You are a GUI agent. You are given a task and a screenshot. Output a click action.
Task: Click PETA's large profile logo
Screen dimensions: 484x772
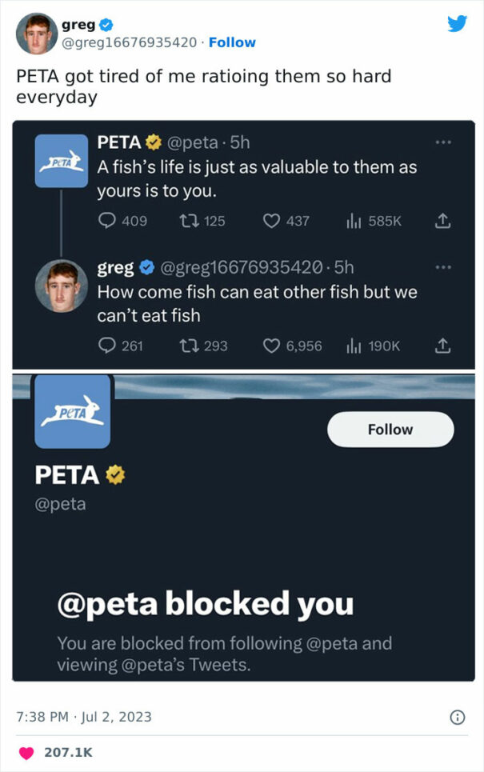(73, 411)
